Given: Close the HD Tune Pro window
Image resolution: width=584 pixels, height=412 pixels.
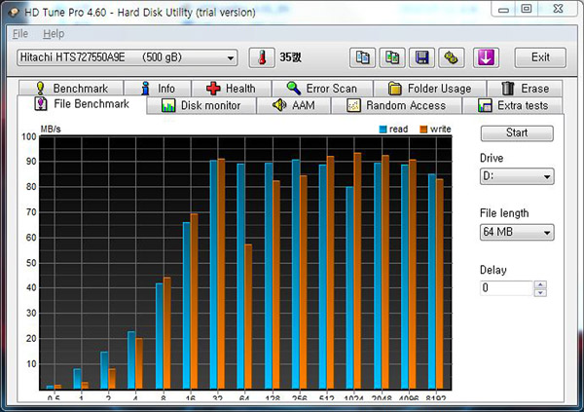Looking at the screenshot, I should coord(558,9).
